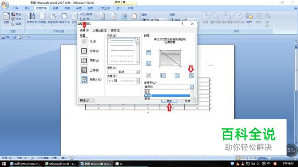
Task: Open the 开始 Home ribbon tab
Action: click(x=16, y=8)
